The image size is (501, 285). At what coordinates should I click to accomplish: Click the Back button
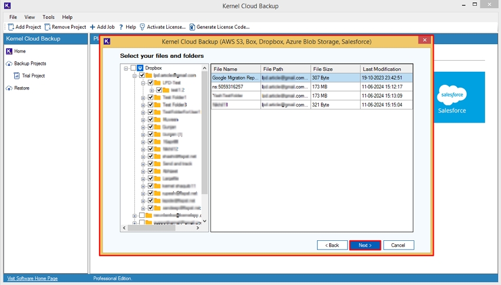point(332,245)
